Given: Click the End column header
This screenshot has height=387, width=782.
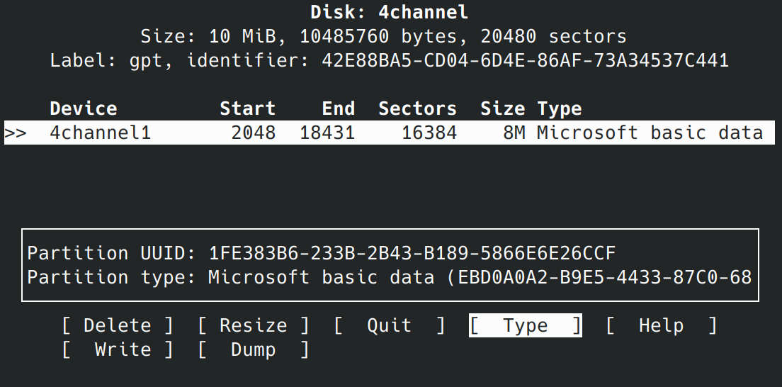Looking at the screenshot, I should (x=338, y=108).
